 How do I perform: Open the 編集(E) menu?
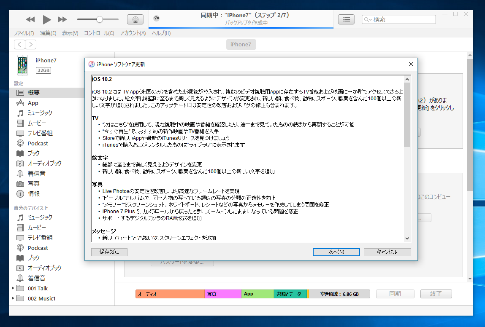(48, 33)
